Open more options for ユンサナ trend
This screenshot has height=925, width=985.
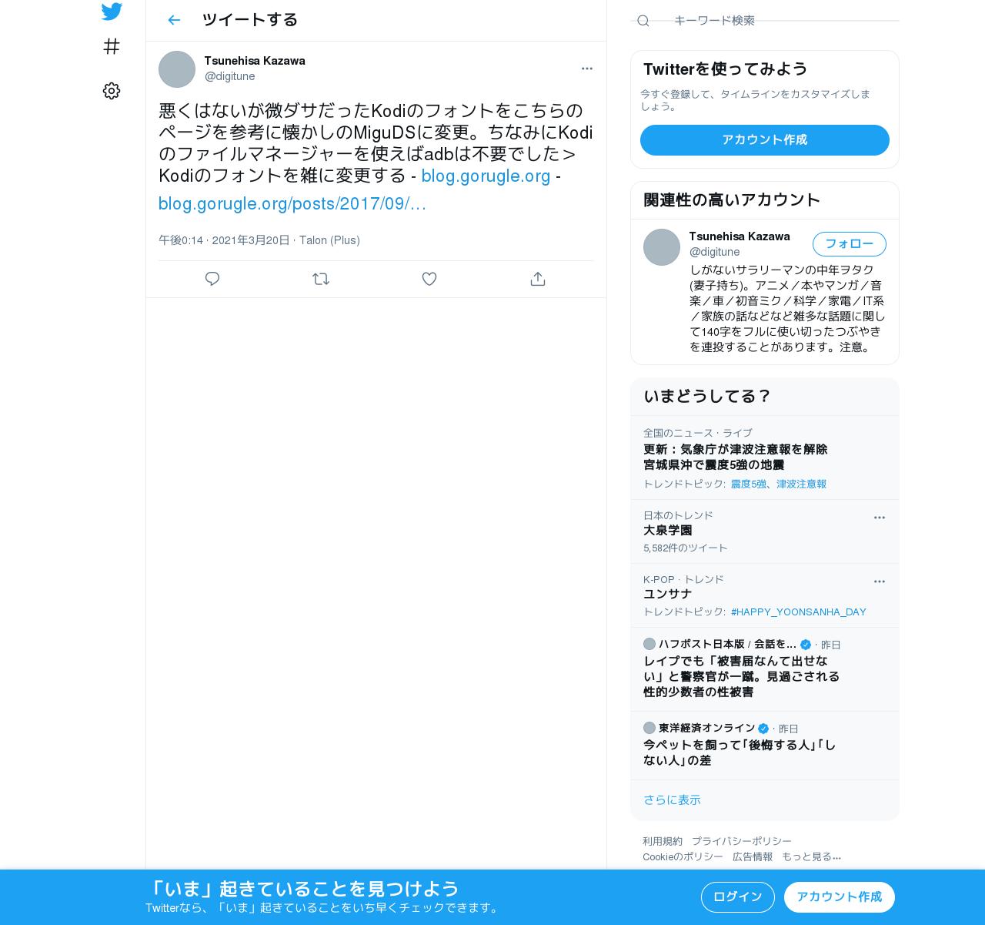click(x=880, y=581)
